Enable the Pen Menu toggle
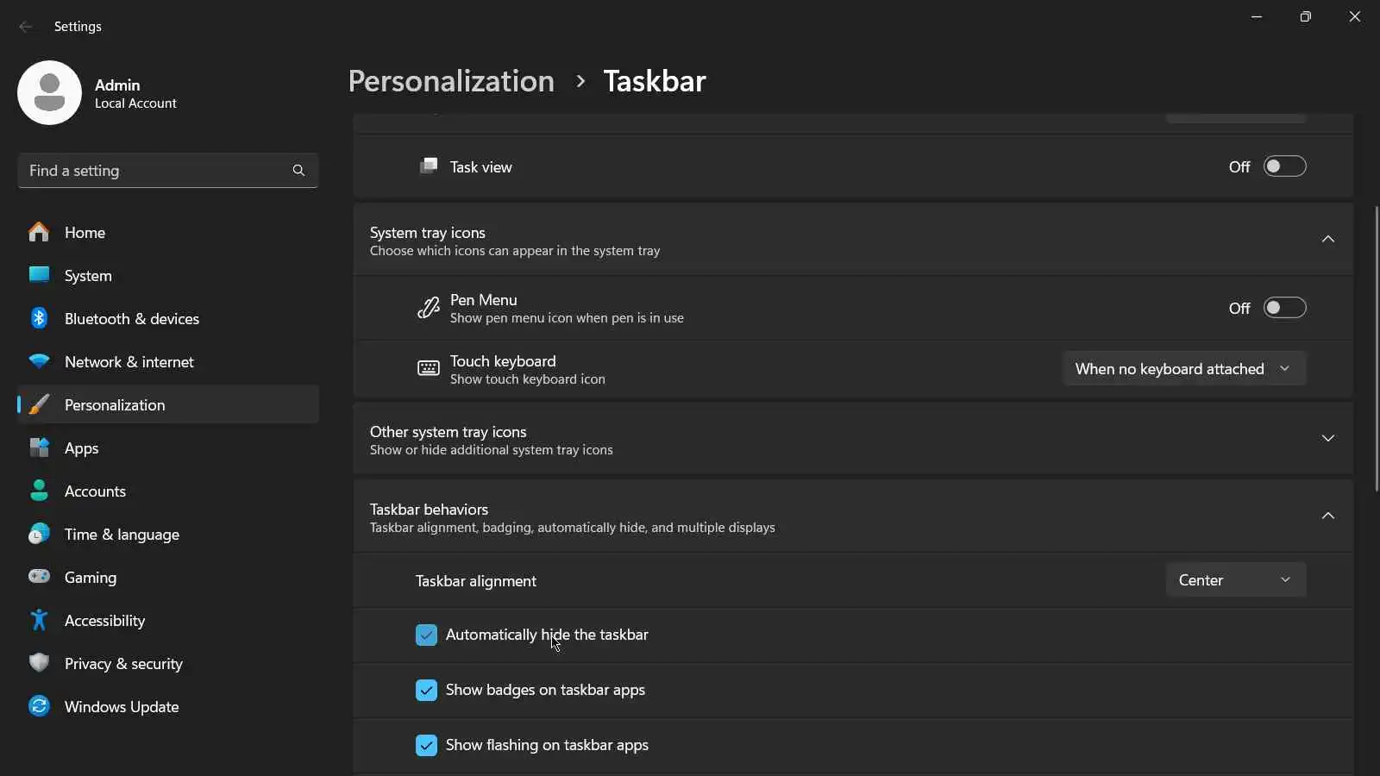This screenshot has width=1380, height=776. [x=1284, y=308]
